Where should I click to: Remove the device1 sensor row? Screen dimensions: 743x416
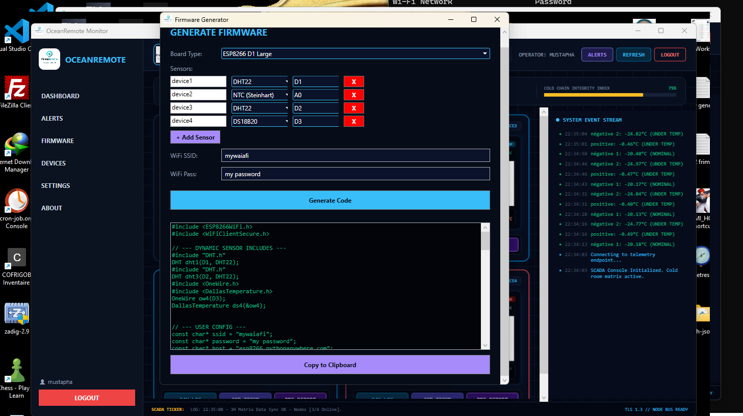click(x=353, y=81)
